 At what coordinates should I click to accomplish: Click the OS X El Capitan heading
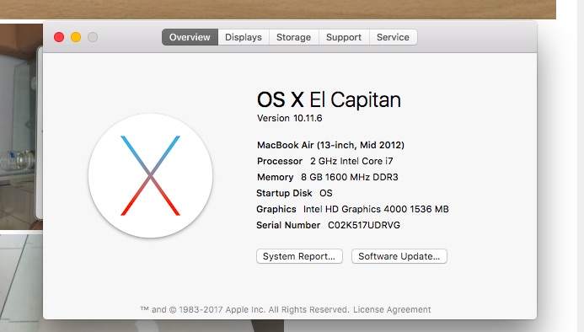click(x=329, y=100)
